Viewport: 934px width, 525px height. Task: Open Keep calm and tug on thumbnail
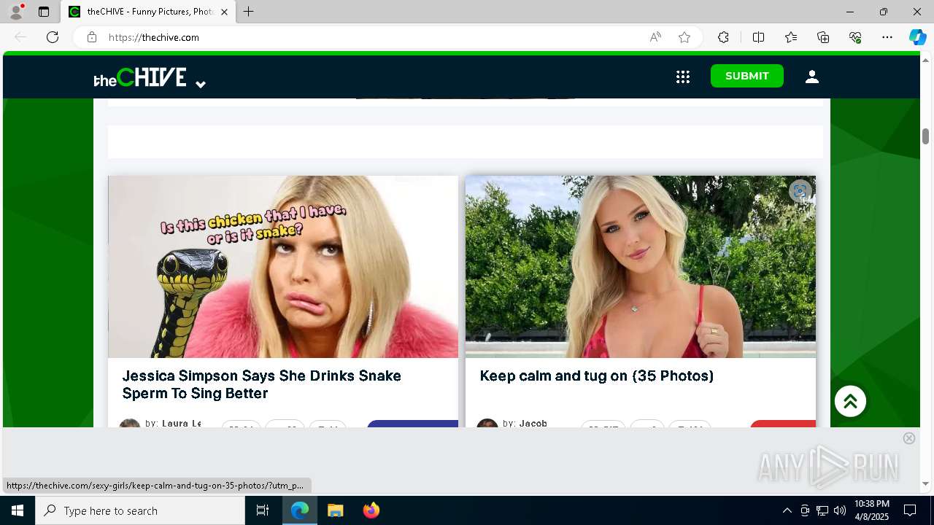[641, 267]
